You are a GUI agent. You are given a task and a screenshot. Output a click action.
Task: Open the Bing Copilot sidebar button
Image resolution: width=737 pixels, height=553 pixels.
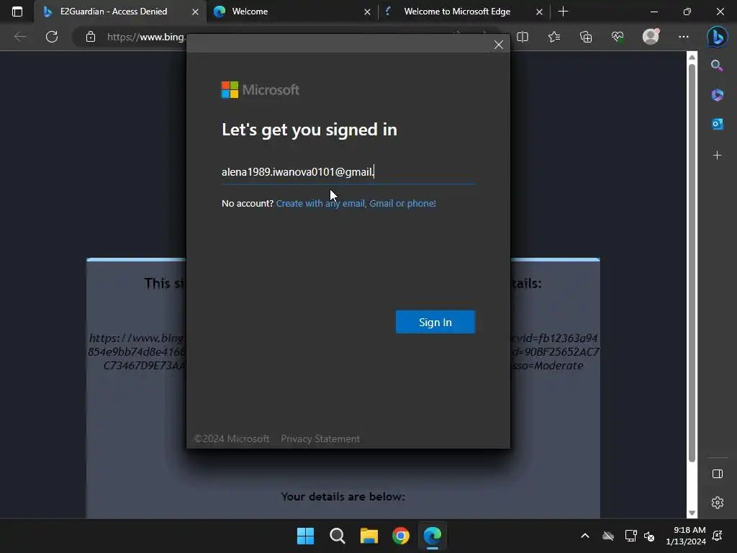point(718,37)
